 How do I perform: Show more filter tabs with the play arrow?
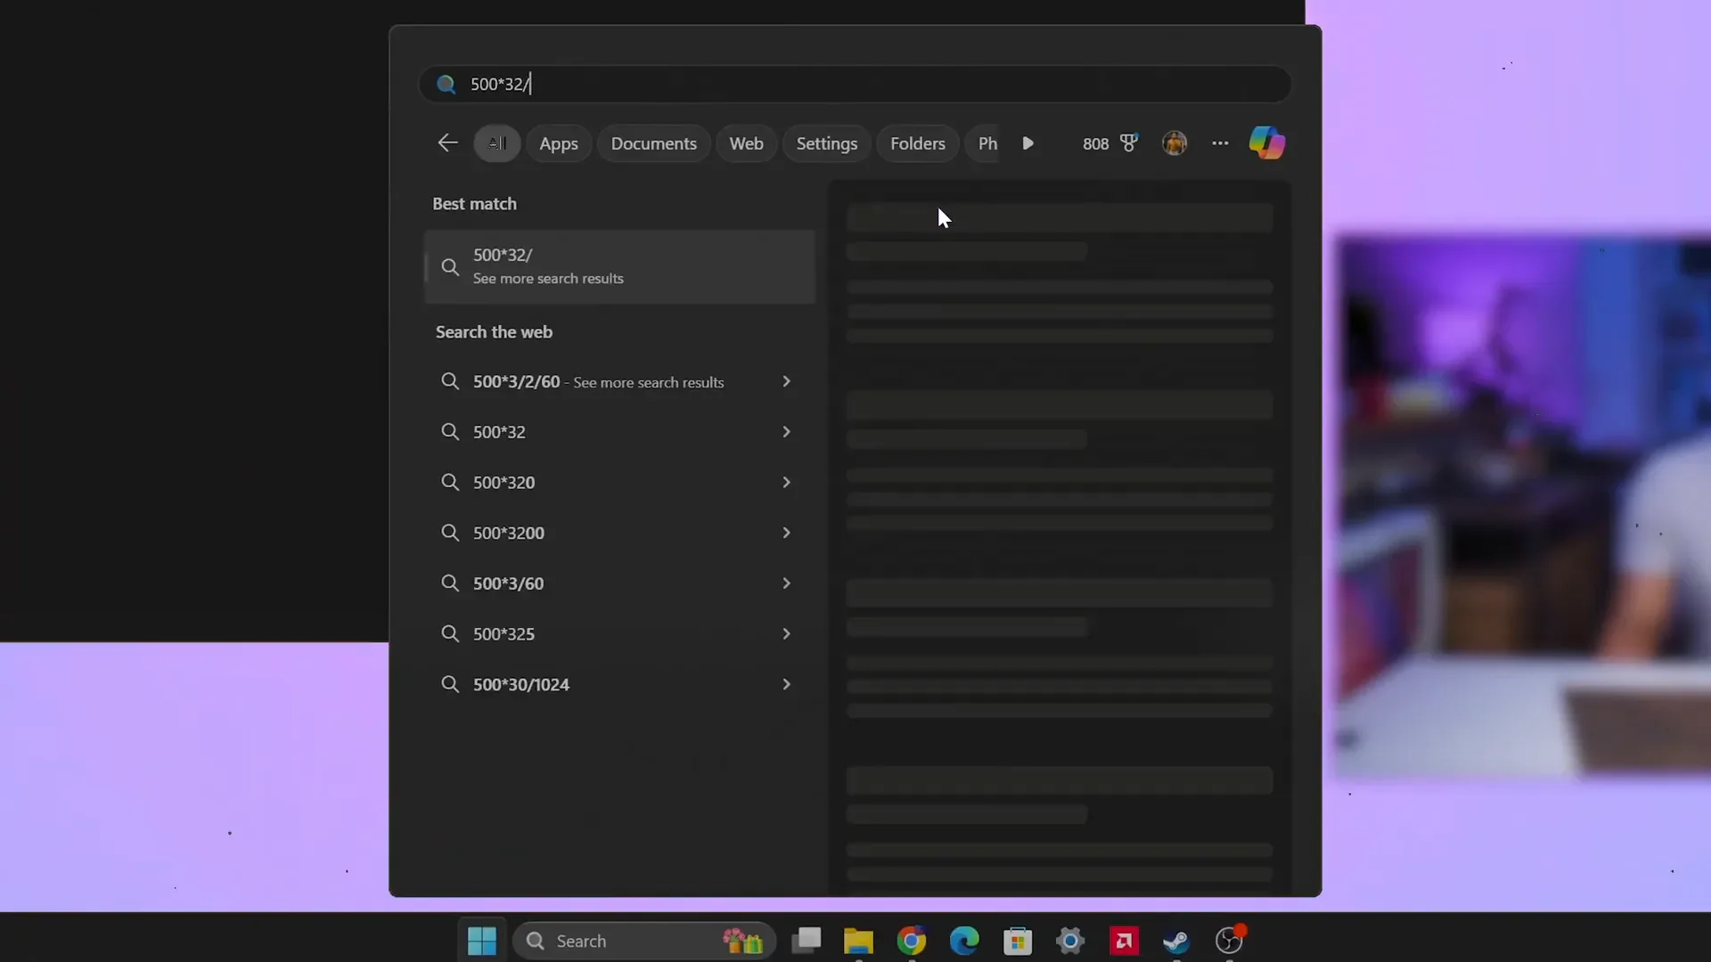1028,143
